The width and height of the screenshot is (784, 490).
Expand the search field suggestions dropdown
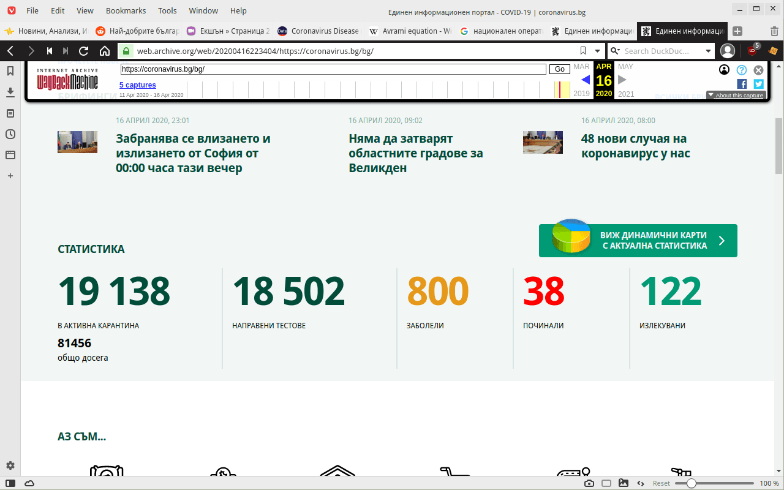click(x=709, y=51)
